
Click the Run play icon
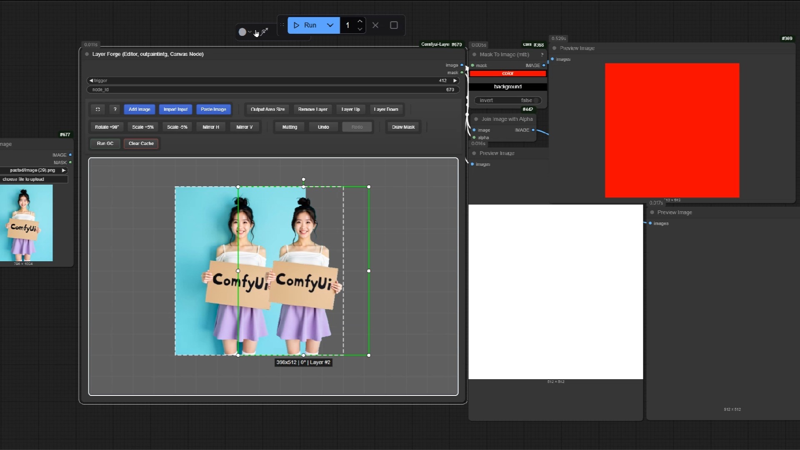point(296,25)
